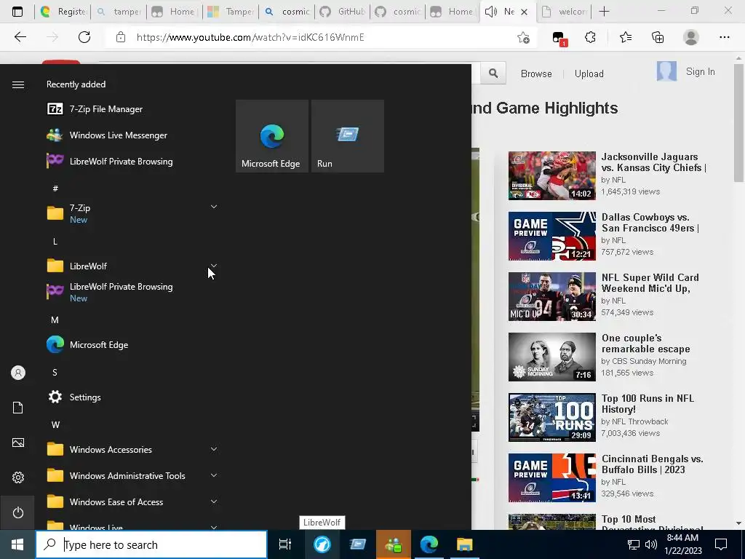
Task: Switch to the Tamper tab with colored icon
Action: click(x=231, y=12)
